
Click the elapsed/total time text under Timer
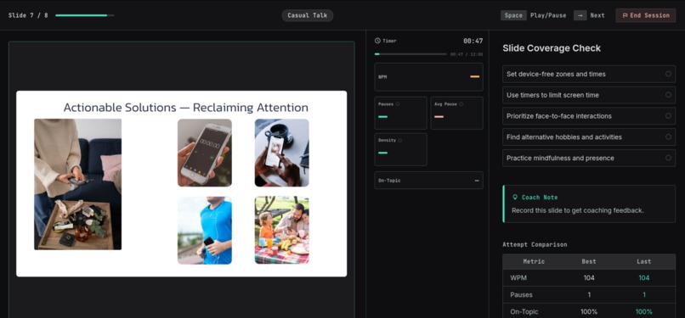pos(467,54)
